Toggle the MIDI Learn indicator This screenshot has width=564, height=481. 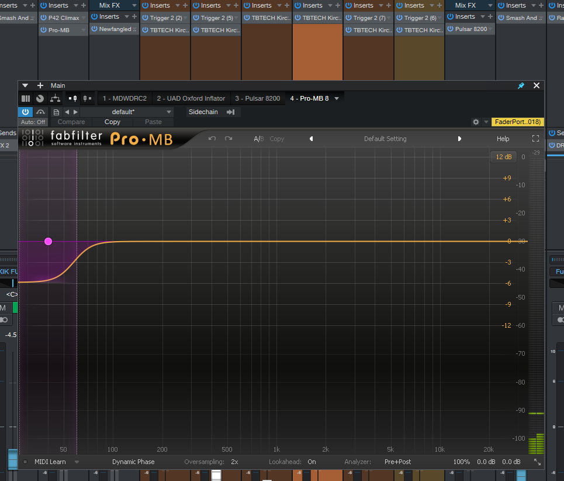(x=25, y=462)
